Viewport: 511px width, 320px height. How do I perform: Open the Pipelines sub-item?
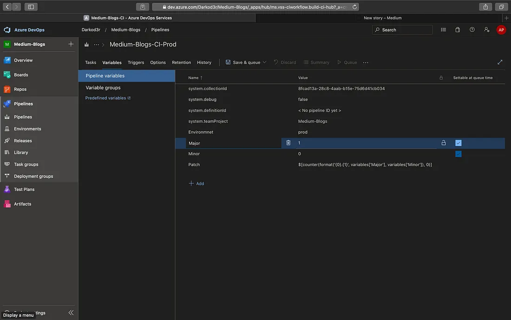pyautogui.click(x=23, y=117)
